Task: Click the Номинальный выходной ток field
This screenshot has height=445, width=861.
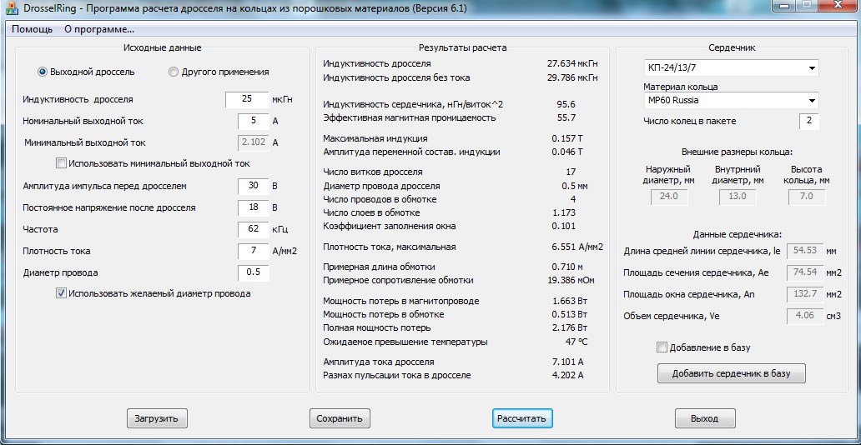Action: [253, 121]
